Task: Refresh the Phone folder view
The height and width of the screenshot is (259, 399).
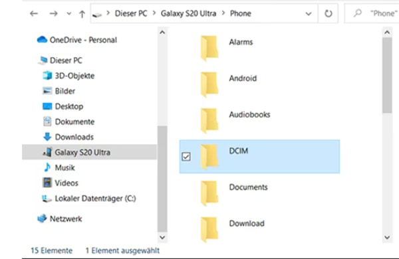Action: 329,13
